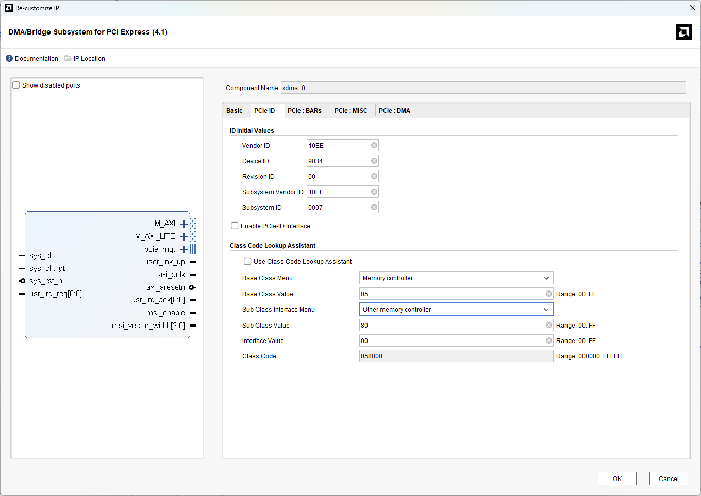Viewport: 701px width, 496px height.
Task: Clear the Device ID field value
Action: point(374,161)
